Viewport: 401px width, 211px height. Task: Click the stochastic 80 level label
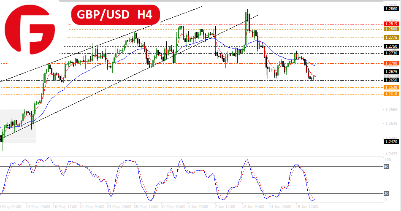(x=386, y=166)
